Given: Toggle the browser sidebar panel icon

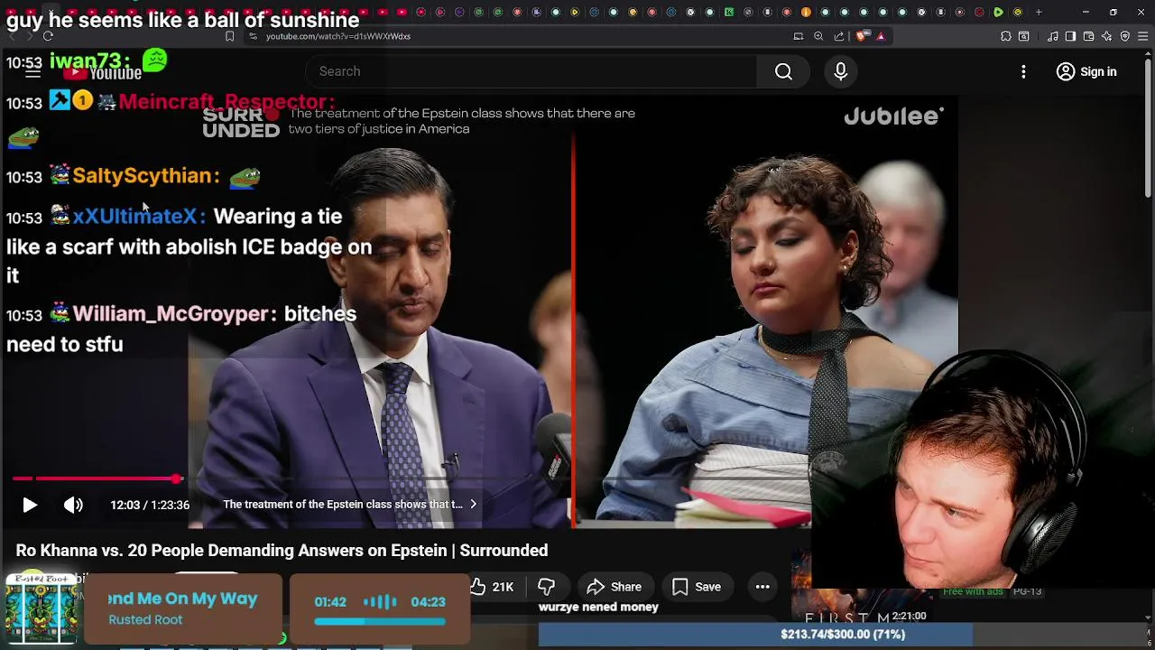Looking at the screenshot, I should 1070,36.
